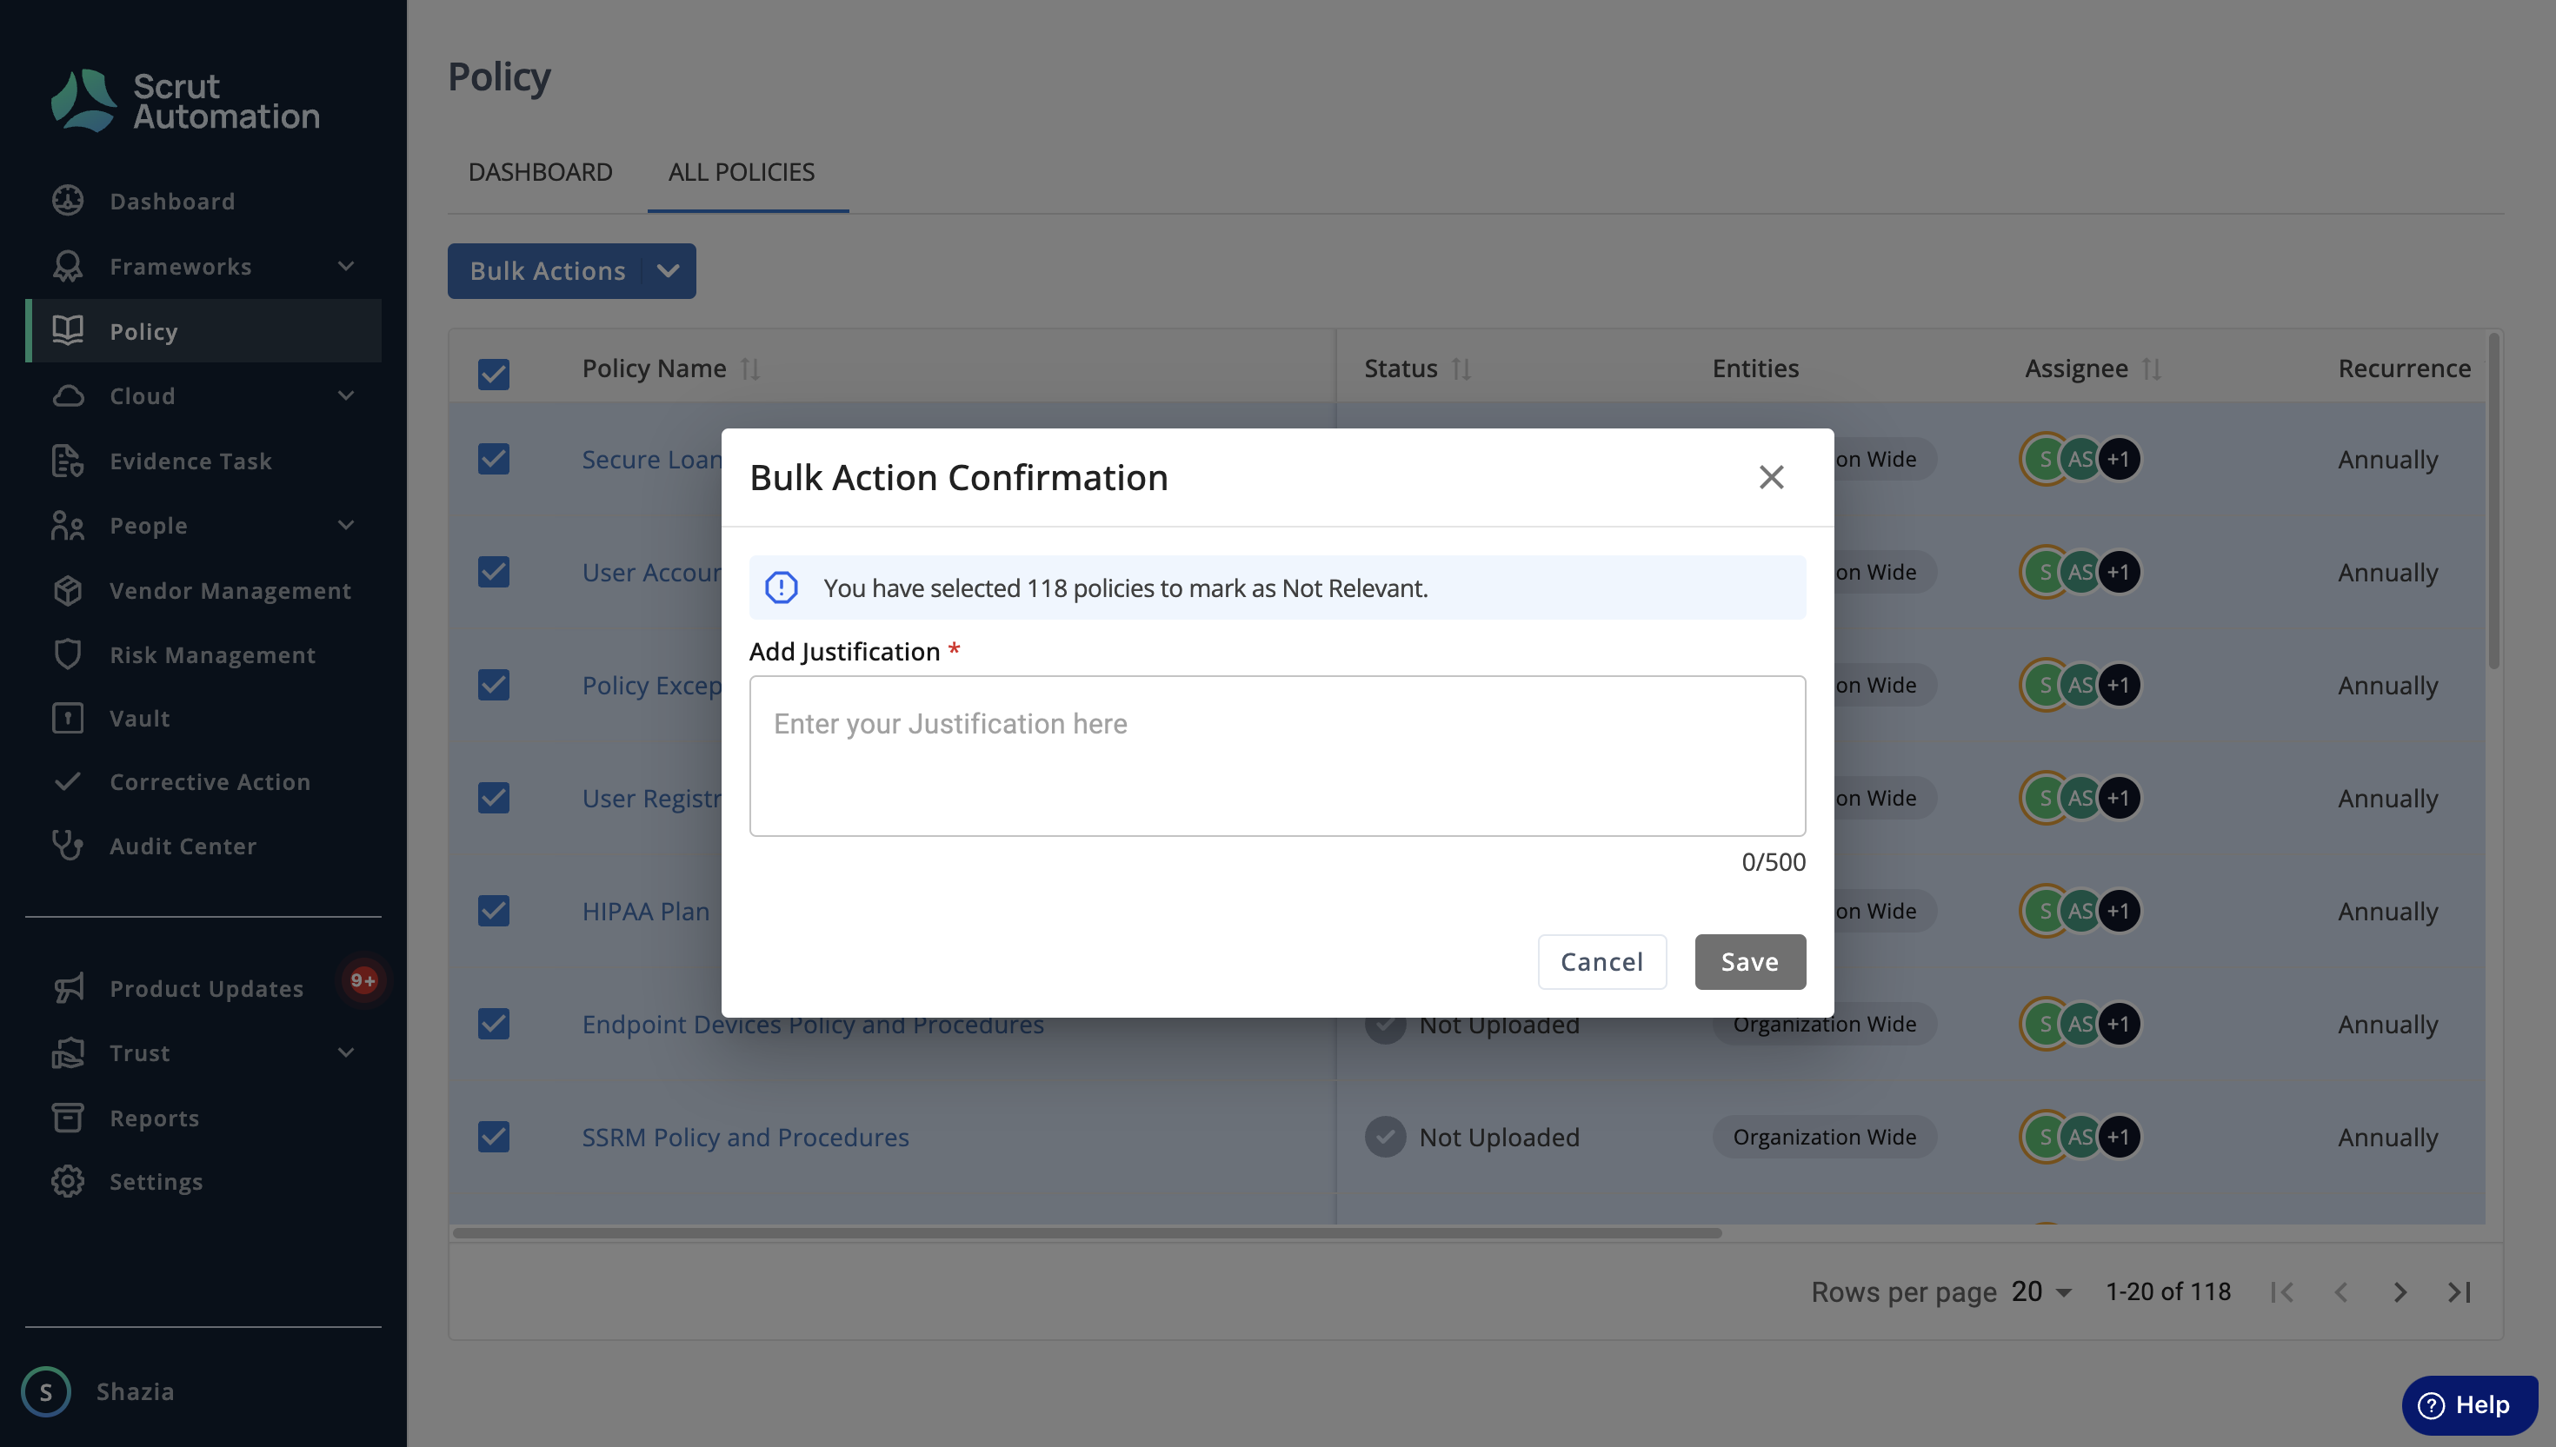This screenshot has width=2556, height=1447.
Task: Toggle the select-all header checkbox
Action: pos(493,374)
